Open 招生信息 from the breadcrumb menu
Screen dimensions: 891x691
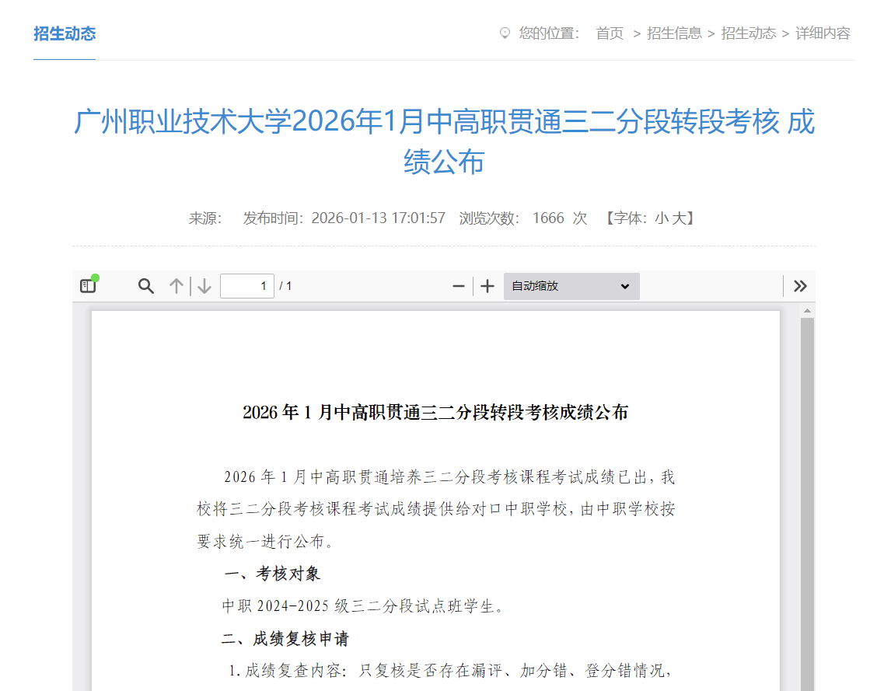coord(673,33)
